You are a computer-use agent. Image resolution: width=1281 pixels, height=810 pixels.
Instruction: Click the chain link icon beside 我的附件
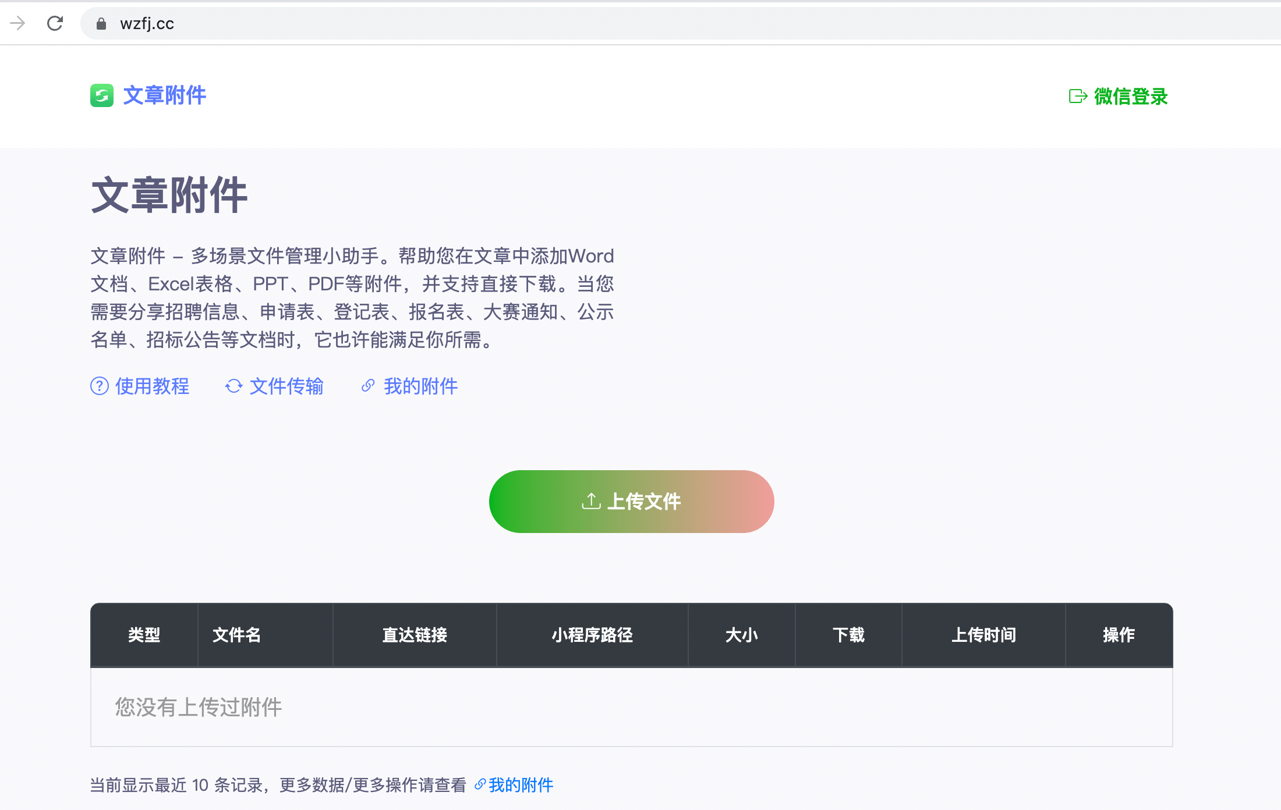pos(367,386)
